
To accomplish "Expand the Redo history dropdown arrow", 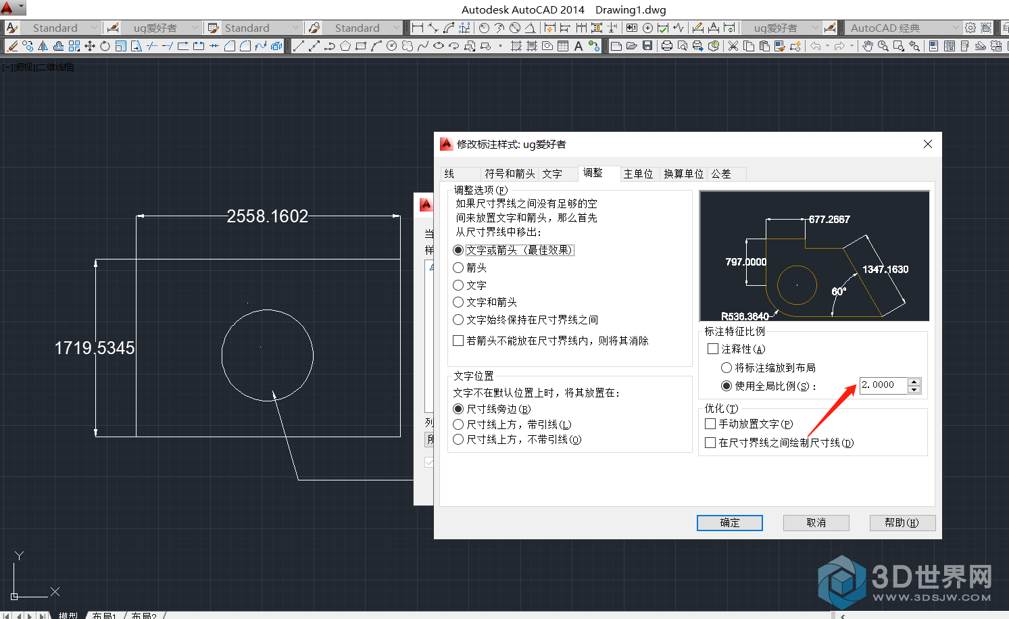I will coord(852,46).
